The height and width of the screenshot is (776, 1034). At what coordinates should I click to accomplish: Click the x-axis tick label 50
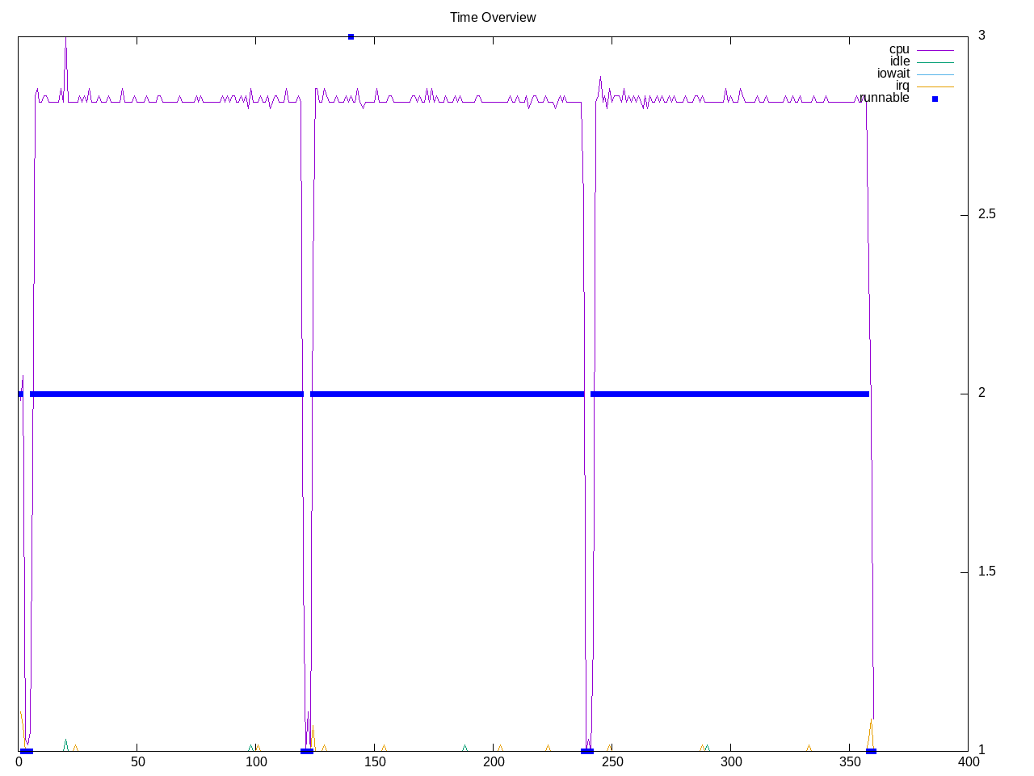point(137,761)
